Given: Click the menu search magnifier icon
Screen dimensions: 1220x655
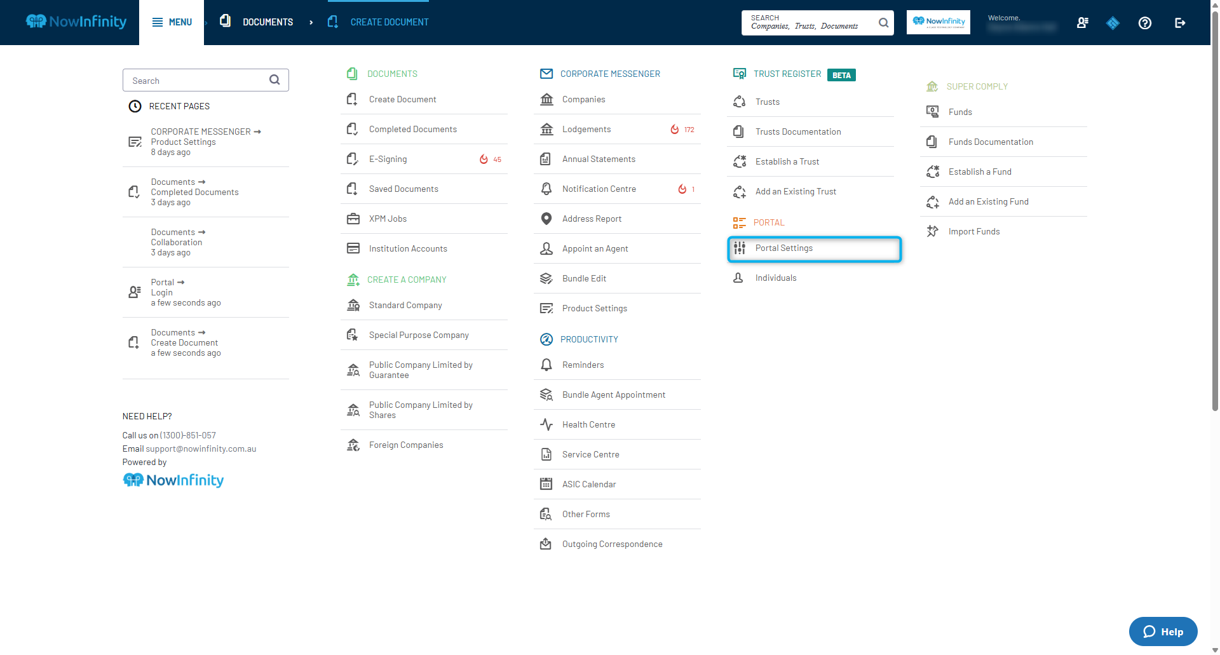Looking at the screenshot, I should 274,80.
